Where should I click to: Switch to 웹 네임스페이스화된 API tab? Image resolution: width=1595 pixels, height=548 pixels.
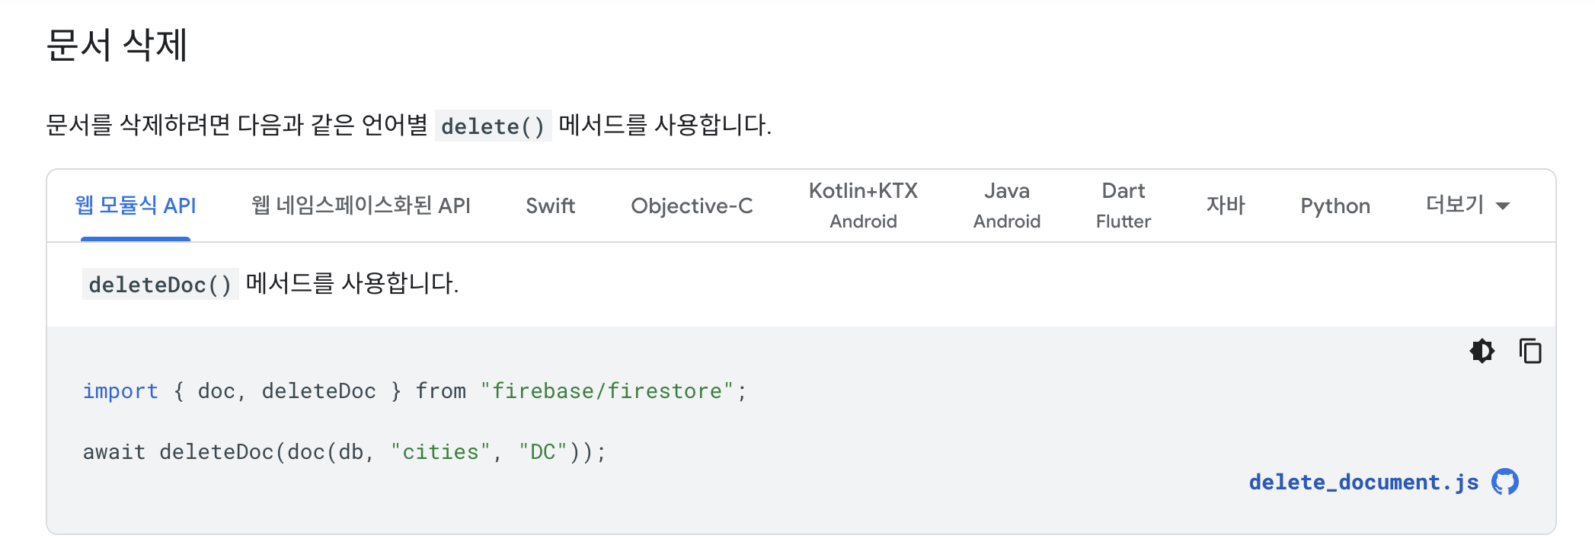pyautogui.click(x=361, y=205)
